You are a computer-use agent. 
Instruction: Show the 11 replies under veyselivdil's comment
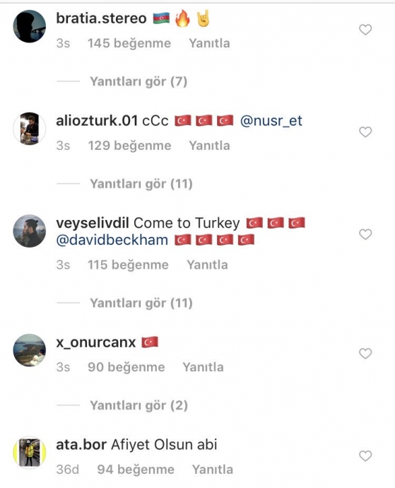tap(141, 303)
